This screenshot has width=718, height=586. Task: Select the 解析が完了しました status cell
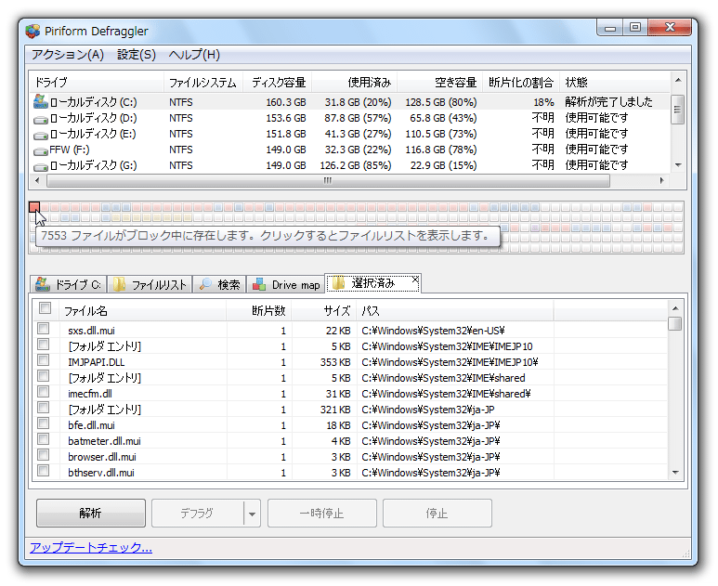point(608,101)
